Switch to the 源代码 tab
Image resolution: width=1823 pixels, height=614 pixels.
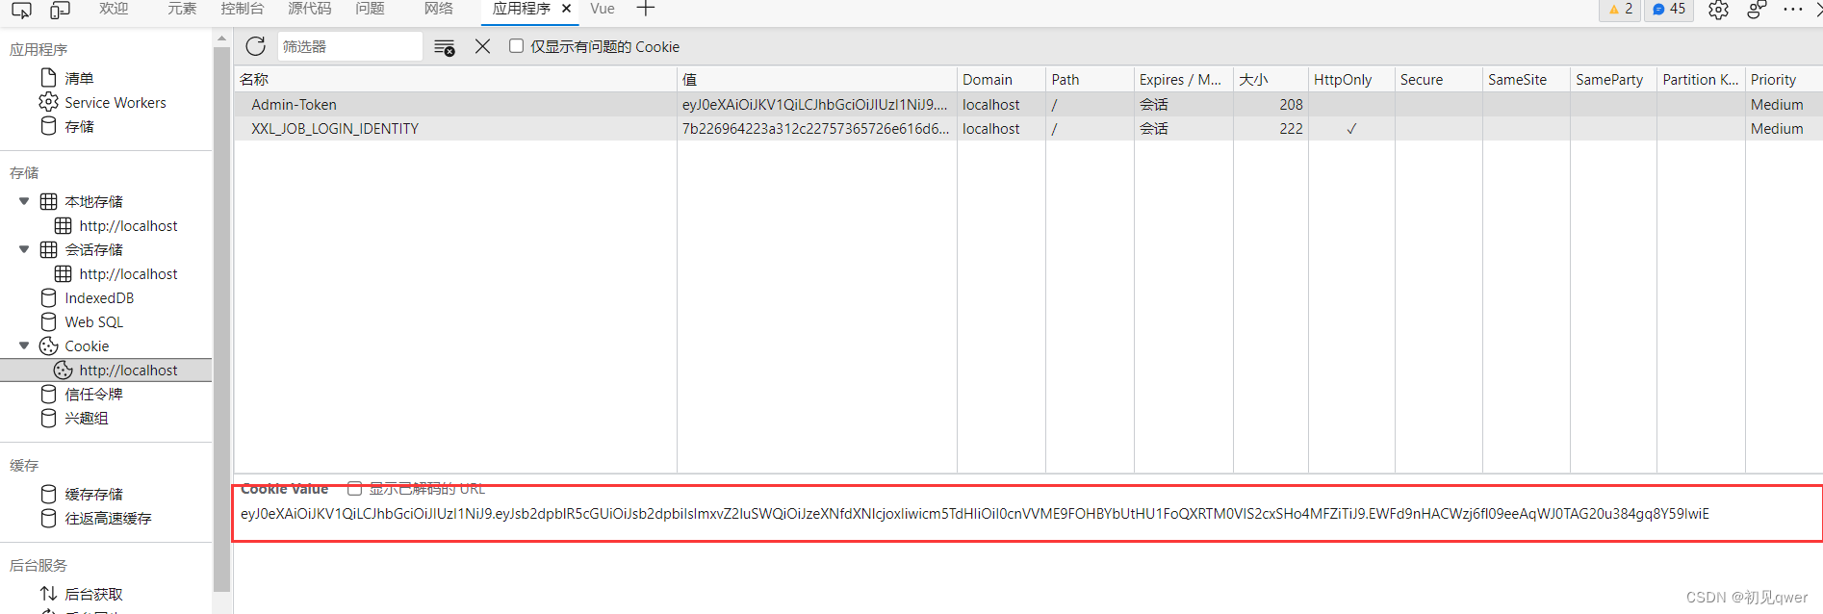pyautogui.click(x=310, y=9)
